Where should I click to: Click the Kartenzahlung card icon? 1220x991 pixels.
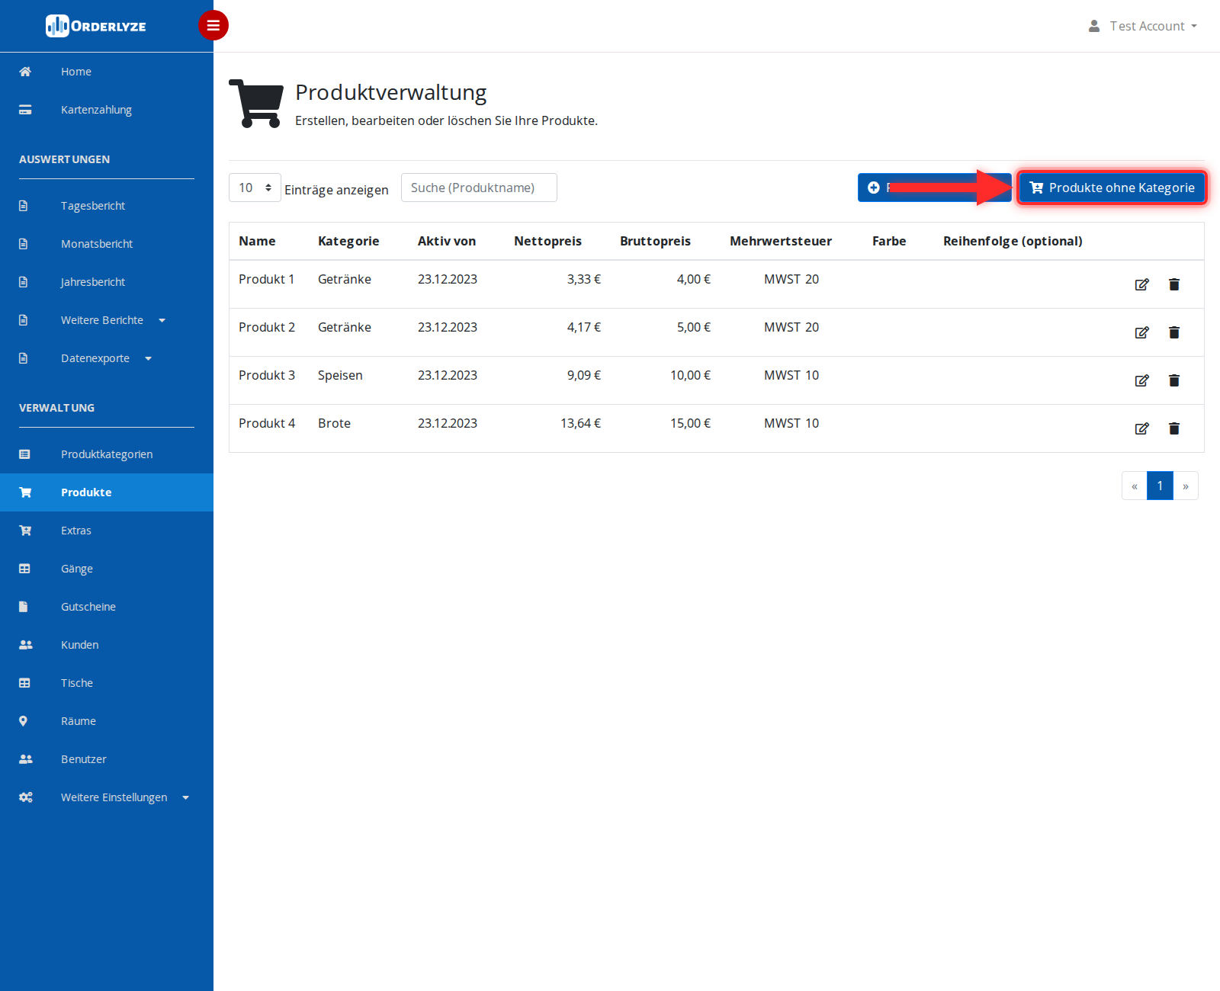coord(25,110)
